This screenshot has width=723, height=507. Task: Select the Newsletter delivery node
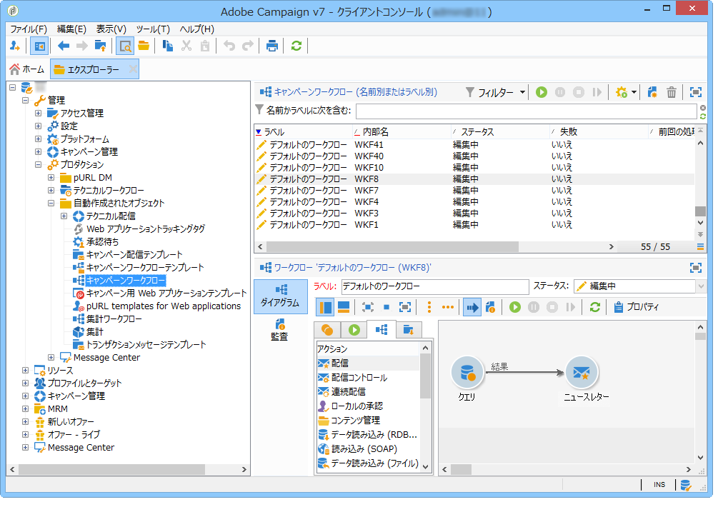[582, 372]
